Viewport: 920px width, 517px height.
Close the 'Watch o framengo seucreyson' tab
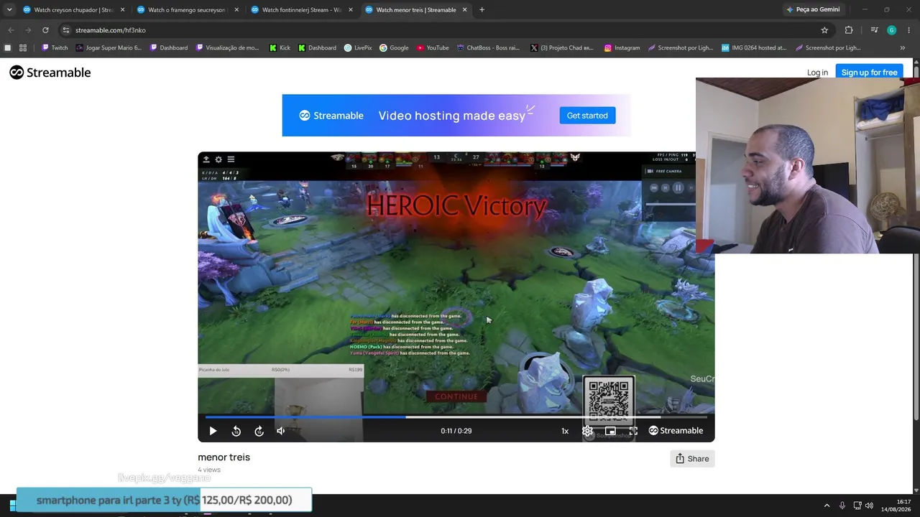pyautogui.click(x=236, y=10)
